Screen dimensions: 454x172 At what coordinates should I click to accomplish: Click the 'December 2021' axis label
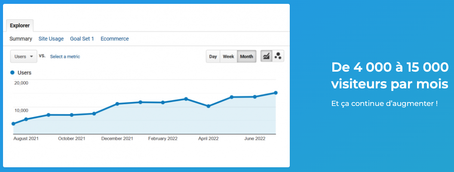[x=117, y=139]
